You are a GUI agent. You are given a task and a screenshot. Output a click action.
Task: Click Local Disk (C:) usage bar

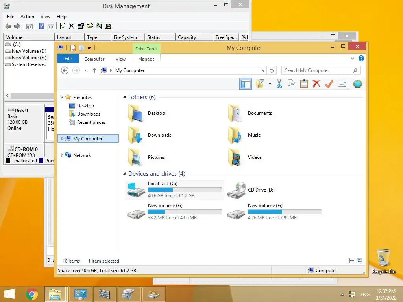[x=185, y=190]
